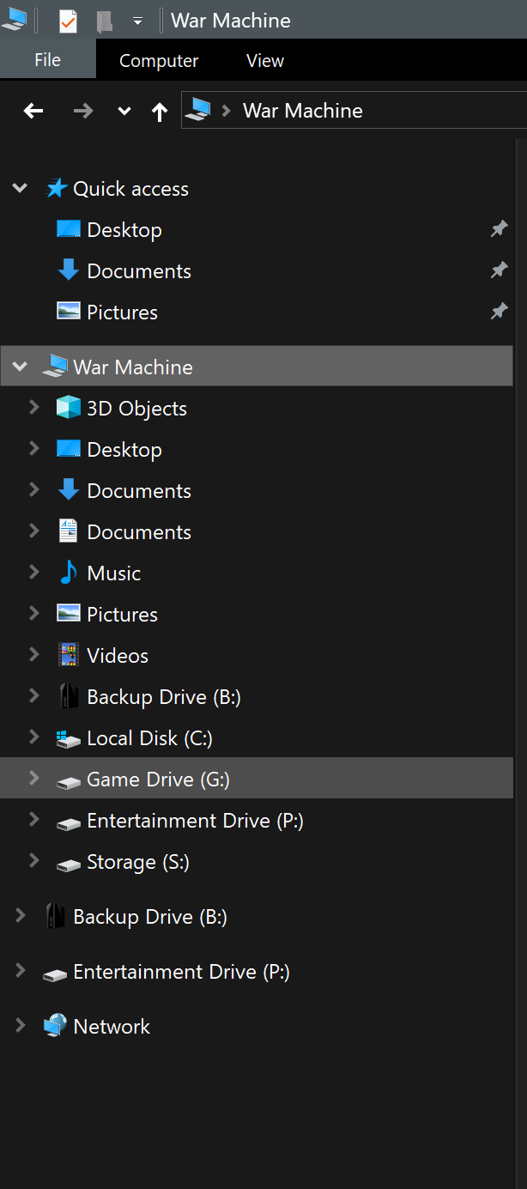The height and width of the screenshot is (1189, 527).
Task: Expand Game Drive (G:)
Action: pyautogui.click(x=34, y=778)
